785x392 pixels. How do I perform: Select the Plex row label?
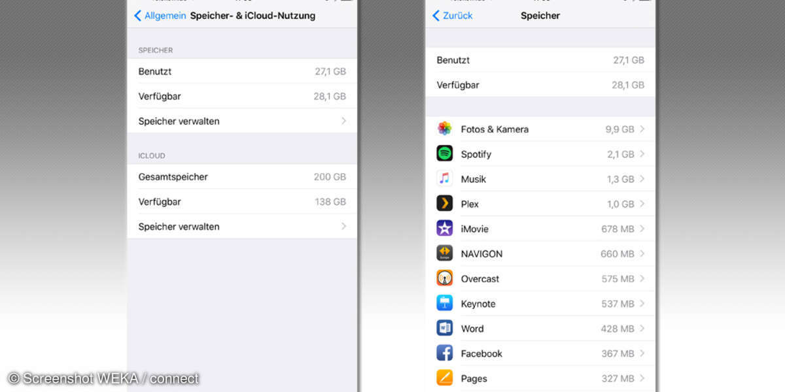click(x=470, y=204)
